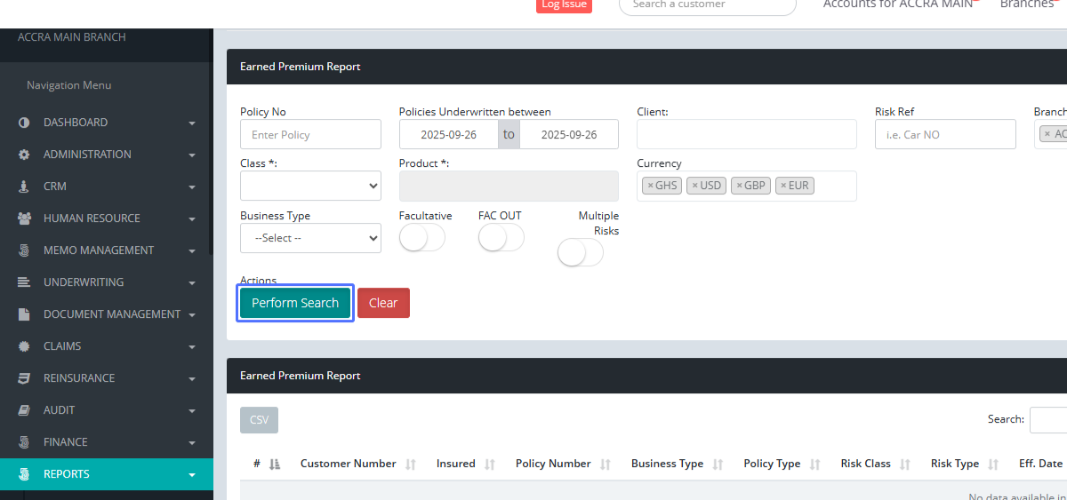Open the Business Type select dropdown
This screenshot has height=500, width=1067.
(x=310, y=238)
